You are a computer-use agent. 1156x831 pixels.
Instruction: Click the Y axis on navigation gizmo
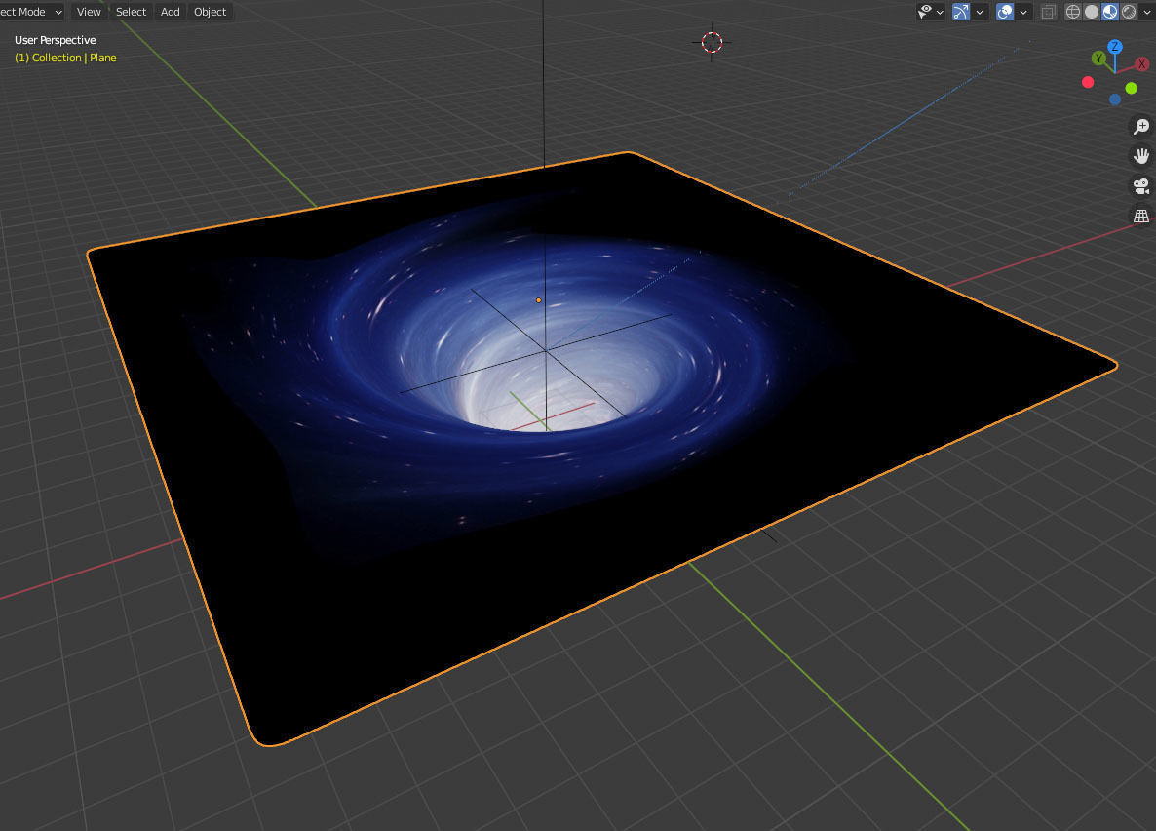click(x=1098, y=59)
